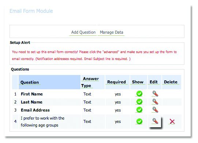Screen dimensions: 198x143
Task: Toggle show checkmark for First Name
Action: (x=139, y=94)
